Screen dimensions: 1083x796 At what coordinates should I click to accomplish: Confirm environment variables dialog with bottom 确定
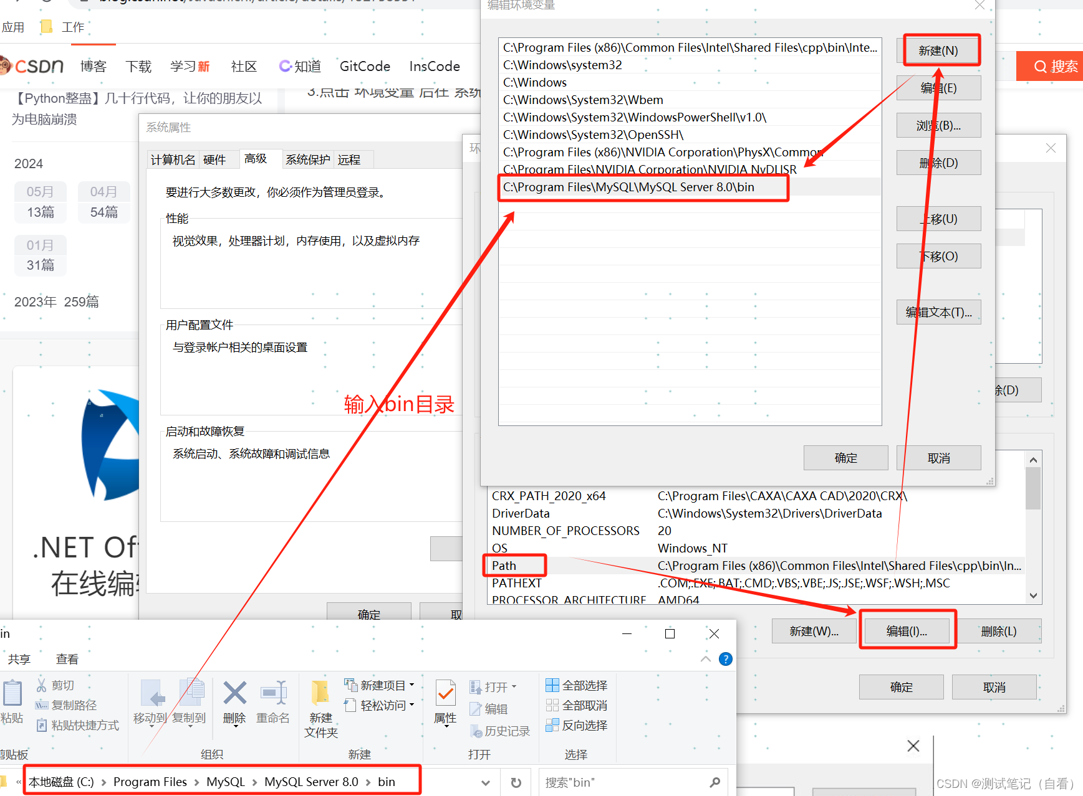point(901,687)
